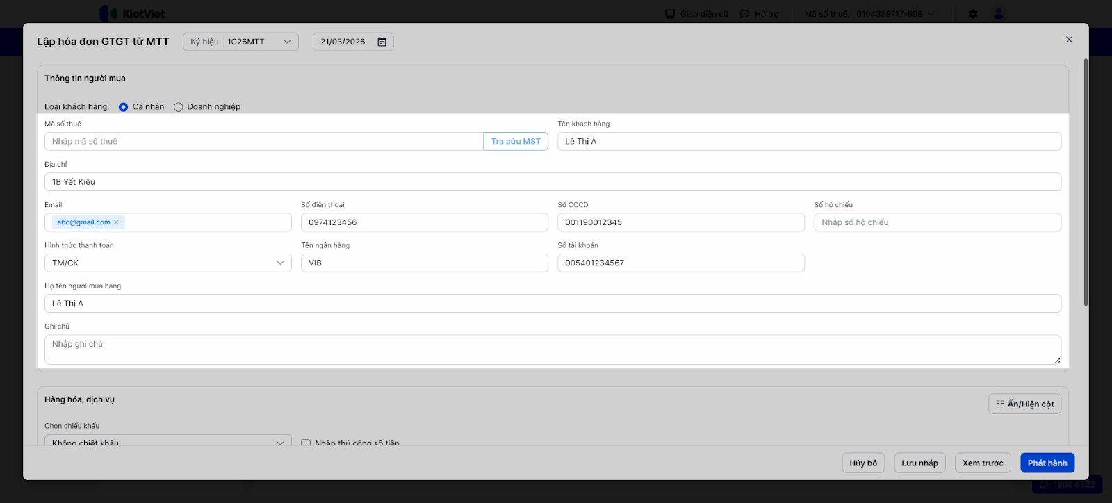This screenshot has height=503, width=1112.
Task: Edit the Số CCCD field
Action: pos(681,222)
